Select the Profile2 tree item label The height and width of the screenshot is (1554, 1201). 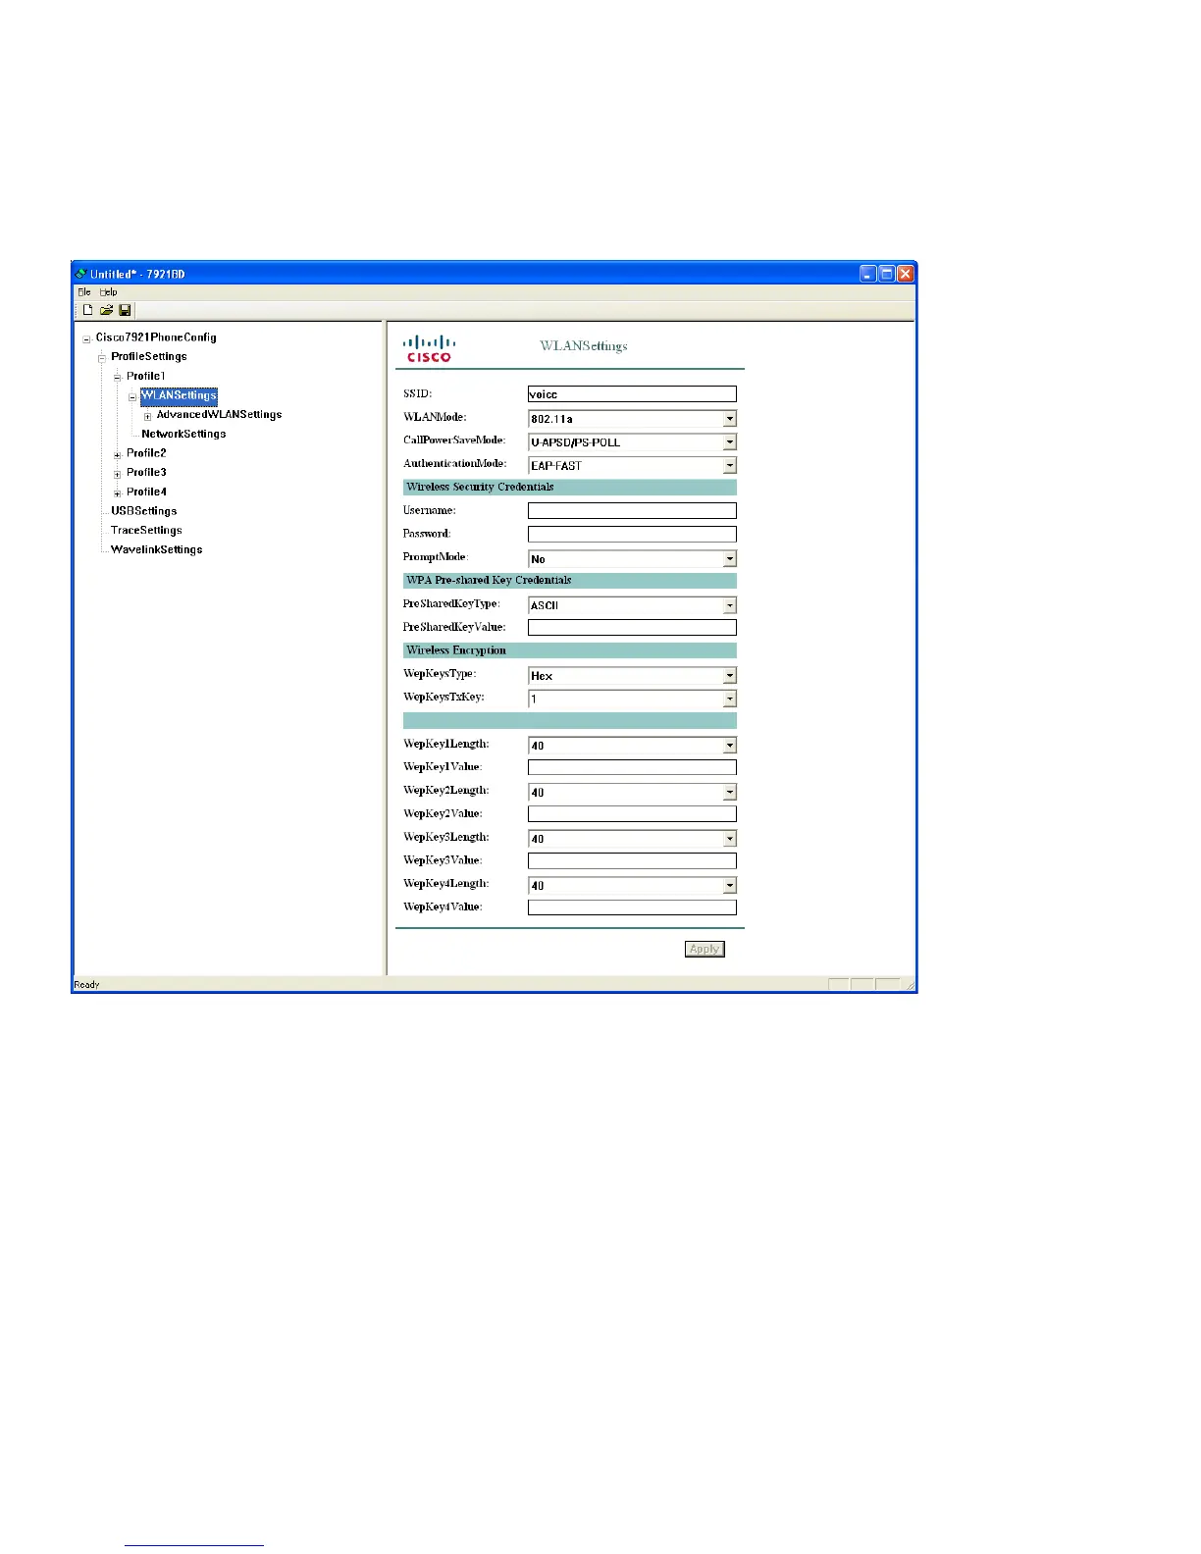coord(146,453)
